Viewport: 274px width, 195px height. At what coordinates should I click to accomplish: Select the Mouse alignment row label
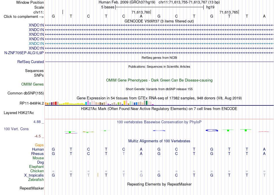[38, 158]
